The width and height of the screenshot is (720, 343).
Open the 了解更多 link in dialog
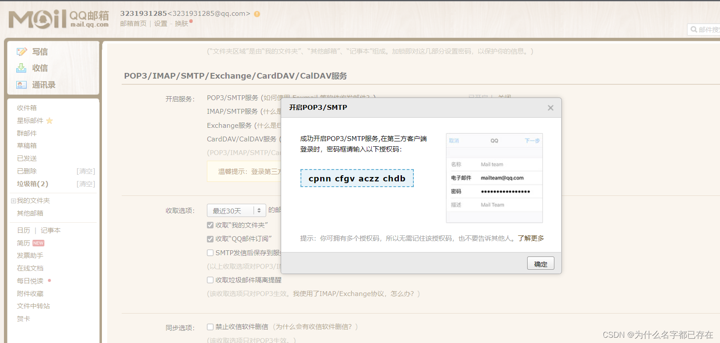pos(531,238)
